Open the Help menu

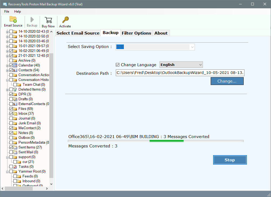(17, 12)
